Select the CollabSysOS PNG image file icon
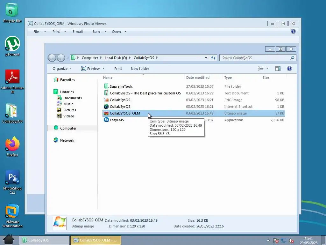326x245 pixels. pos(106,100)
